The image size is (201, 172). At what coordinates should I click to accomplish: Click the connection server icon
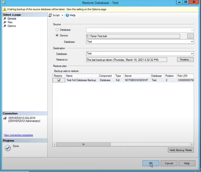click(5, 118)
